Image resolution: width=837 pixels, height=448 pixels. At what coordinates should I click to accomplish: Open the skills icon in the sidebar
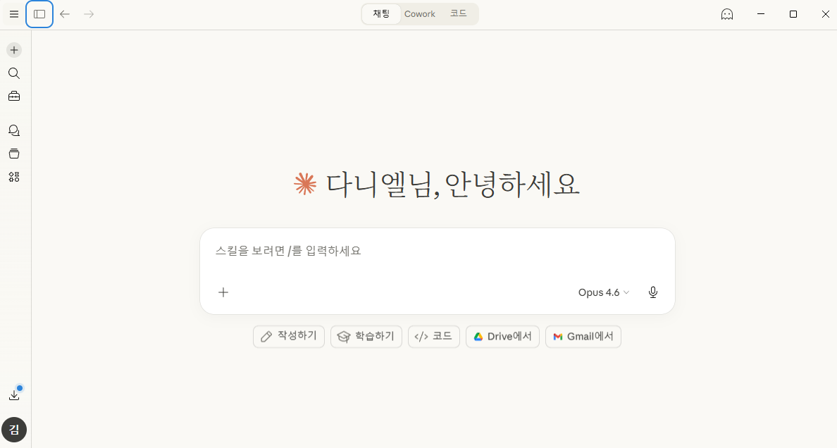[x=14, y=177]
